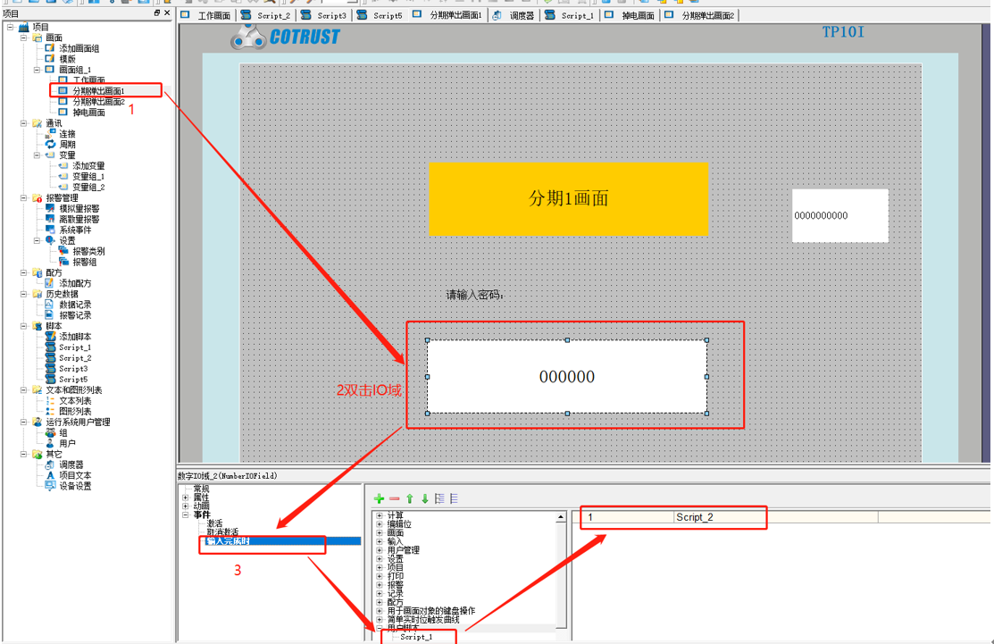Click the 数据记录 data log icon

click(x=50, y=305)
